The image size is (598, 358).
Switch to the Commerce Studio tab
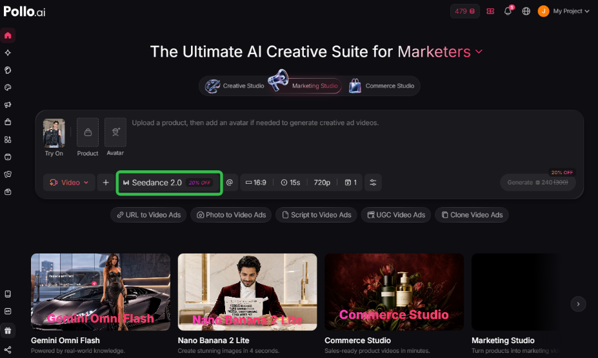tap(381, 86)
